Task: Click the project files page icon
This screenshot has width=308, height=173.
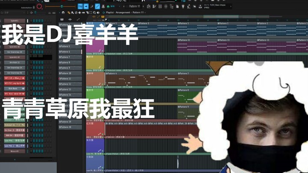Action: (x=178, y=6)
